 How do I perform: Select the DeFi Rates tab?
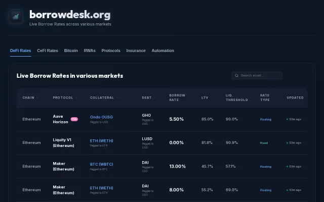pos(20,50)
